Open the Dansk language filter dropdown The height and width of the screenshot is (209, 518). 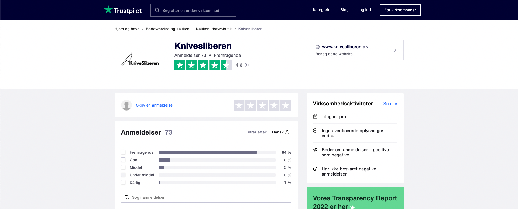click(280, 132)
